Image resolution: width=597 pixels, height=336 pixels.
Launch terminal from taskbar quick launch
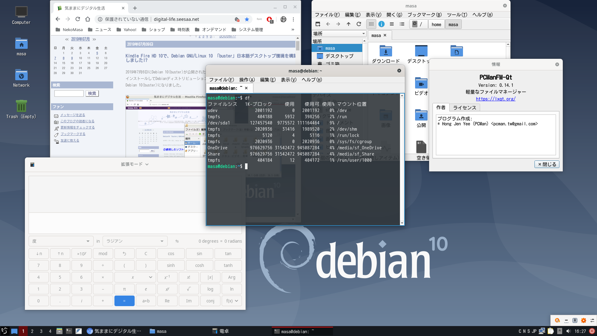point(69,331)
